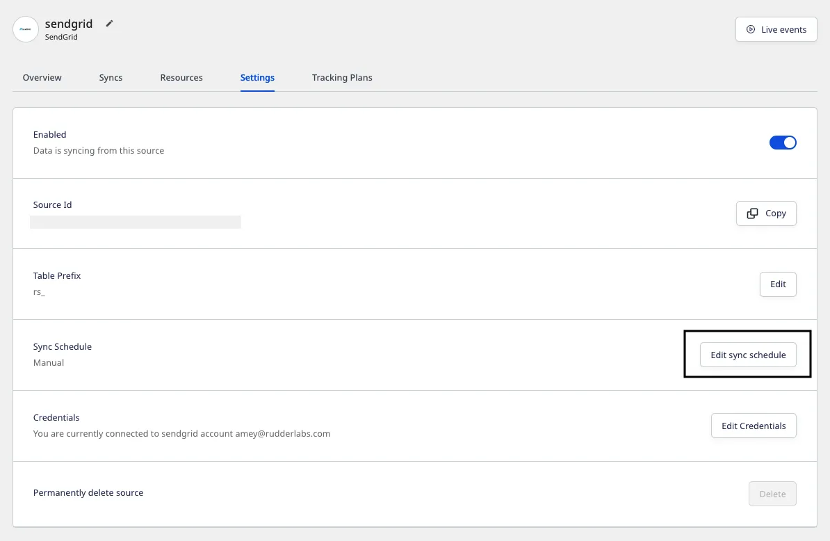Click the 'Manual' sync schedule value
The height and width of the screenshot is (541, 830).
pyautogui.click(x=49, y=362)
